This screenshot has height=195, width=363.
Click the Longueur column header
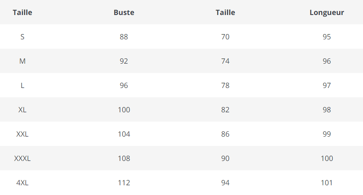[x=327, y=13]
